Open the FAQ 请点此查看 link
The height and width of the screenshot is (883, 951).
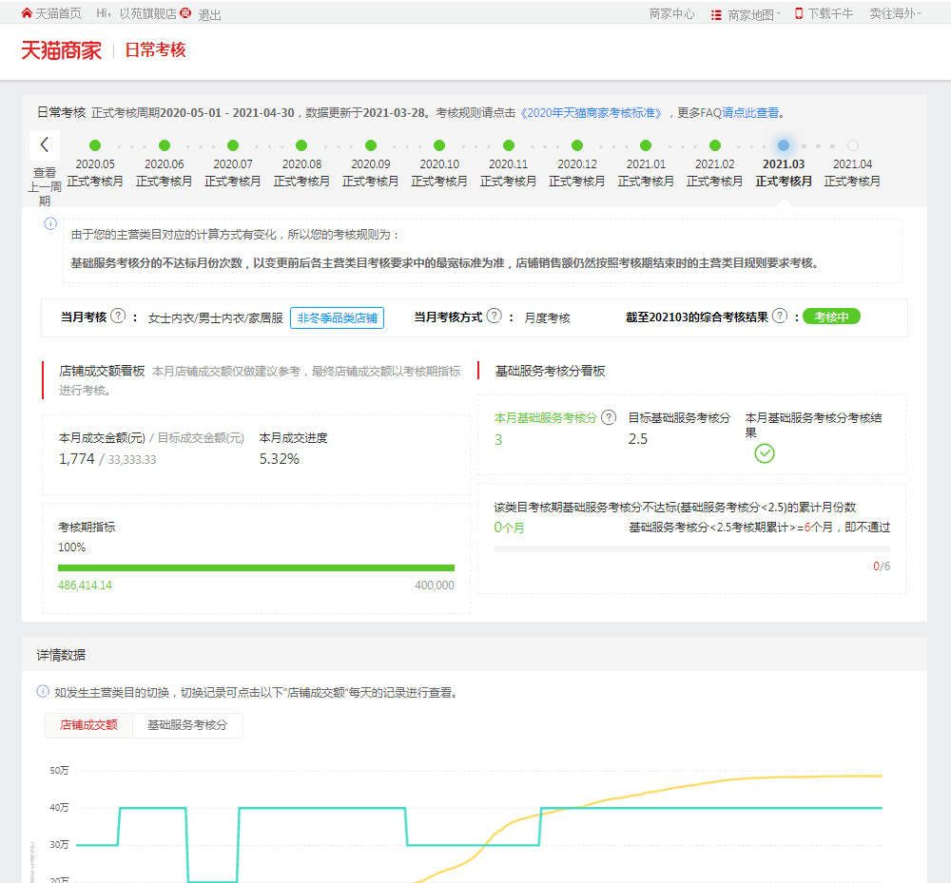click(x=751, y=113)
